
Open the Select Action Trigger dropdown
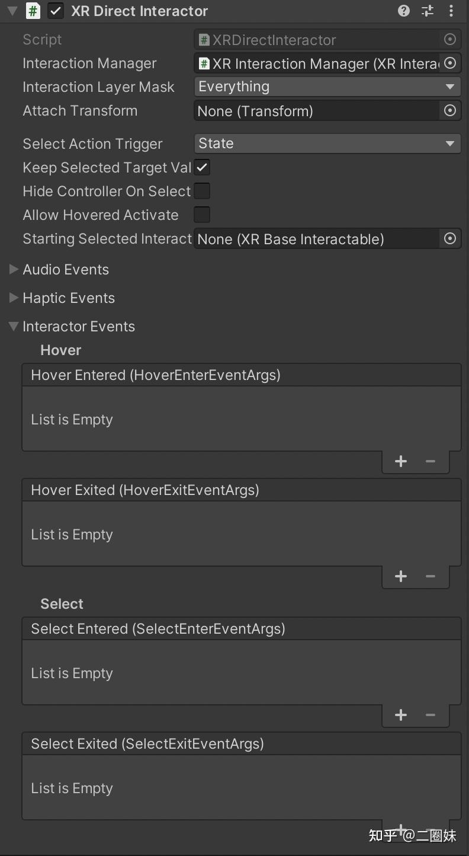coord(327,143)
